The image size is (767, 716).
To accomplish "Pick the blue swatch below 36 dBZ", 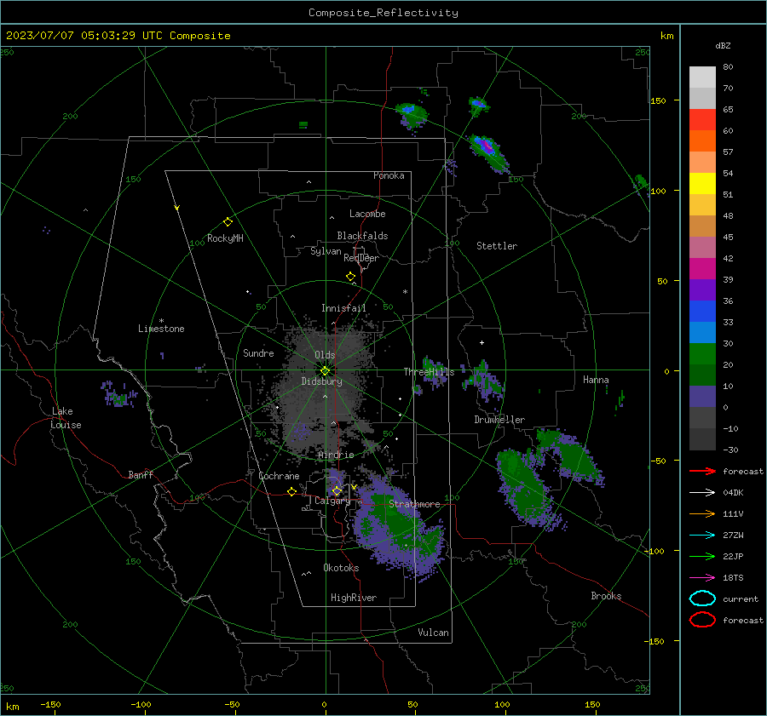I will point(702,311).
